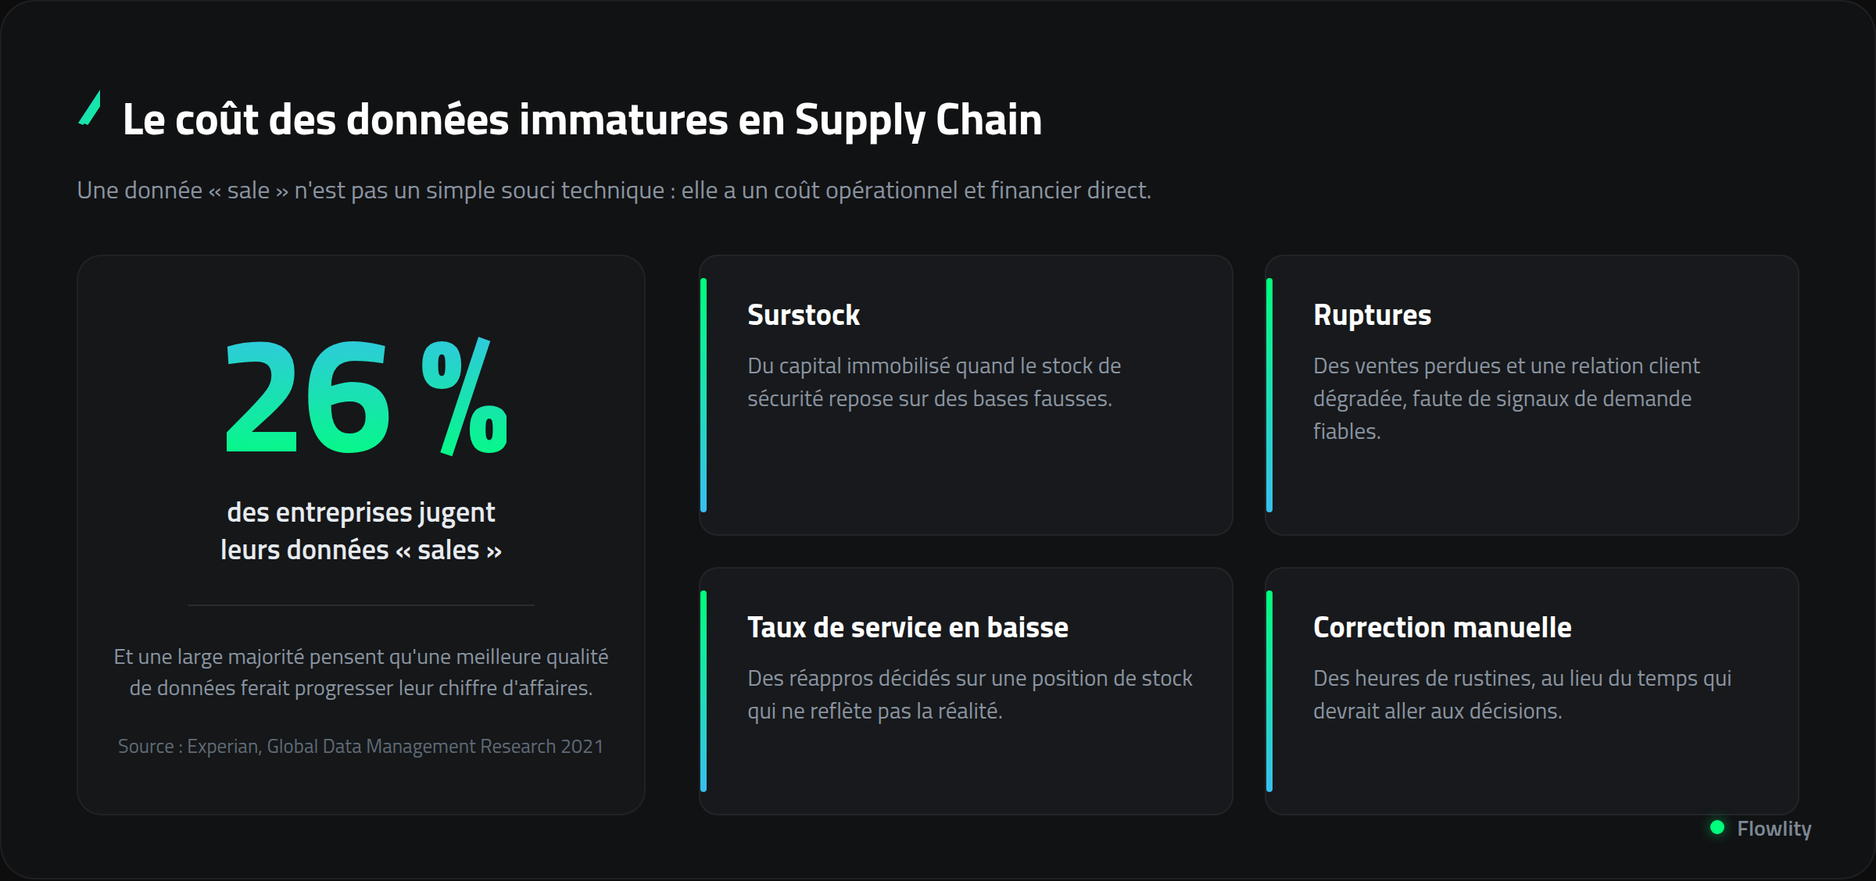Open the Surstock card heading
The height and width of the screenshot is (881, 1876).
coord(804,315)
